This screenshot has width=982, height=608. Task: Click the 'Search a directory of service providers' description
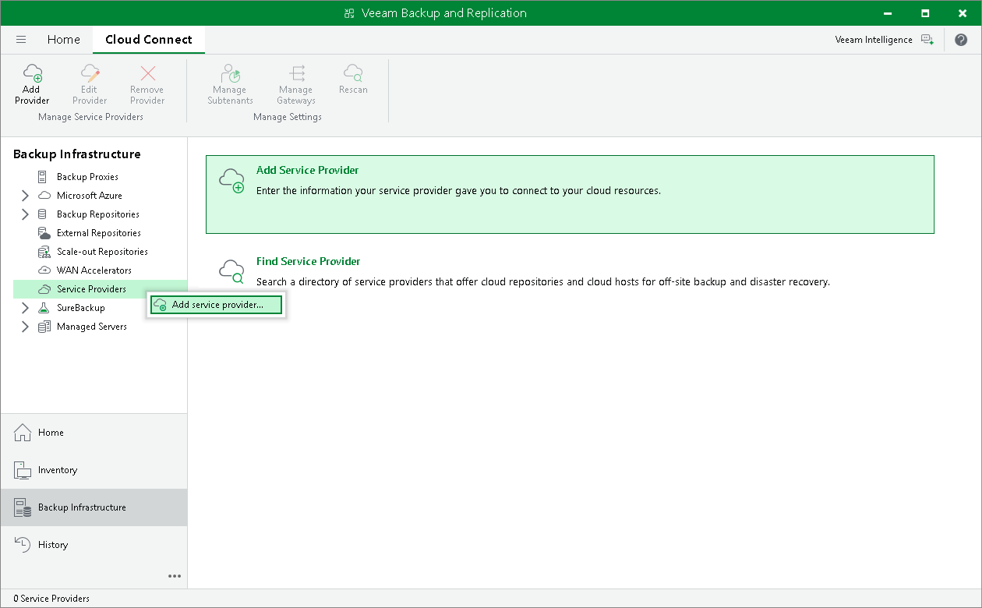coord(543,281)
